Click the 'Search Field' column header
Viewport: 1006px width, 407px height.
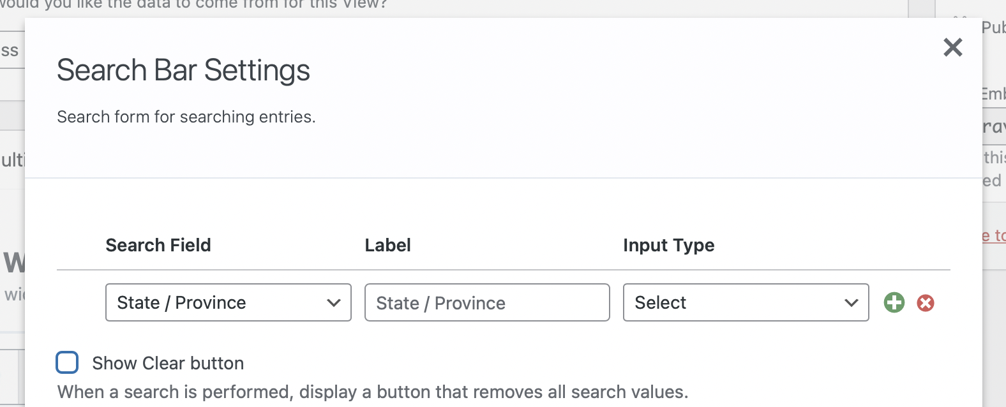pos(158,245)
